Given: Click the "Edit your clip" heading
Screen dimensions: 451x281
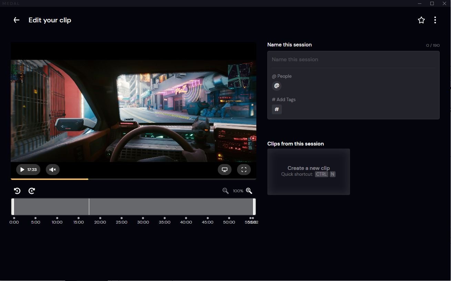Looking at the screenshot, I should tap(50, 20).
